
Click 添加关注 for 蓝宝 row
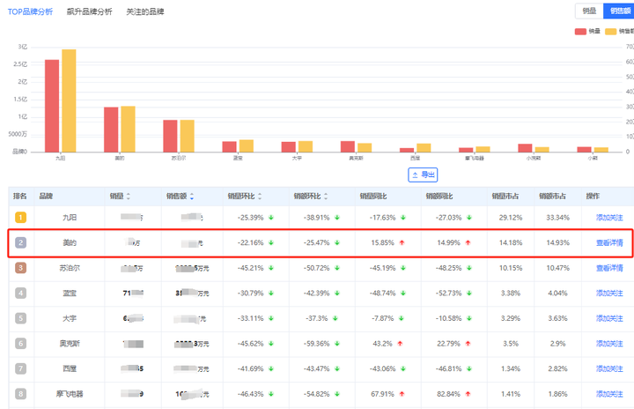point(609,294)
